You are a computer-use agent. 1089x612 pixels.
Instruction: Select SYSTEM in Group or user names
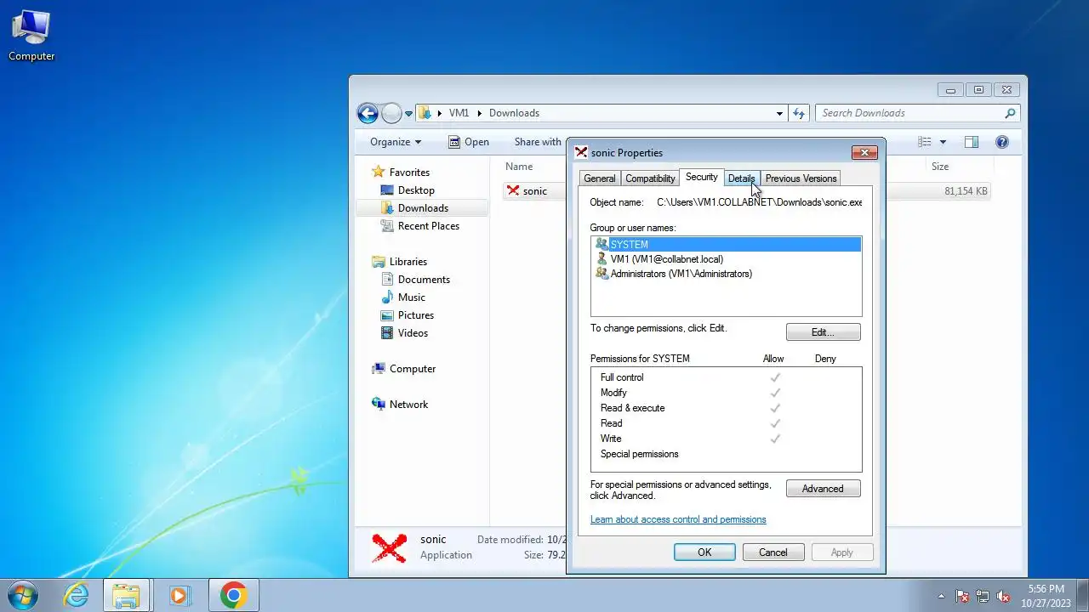(727, 245)
